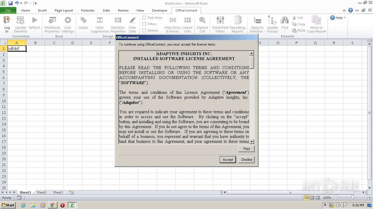The height and width of the screenshot is (209, 373).
Task: Select cell A1 containing sdfdsf
Action: [17, 48]
